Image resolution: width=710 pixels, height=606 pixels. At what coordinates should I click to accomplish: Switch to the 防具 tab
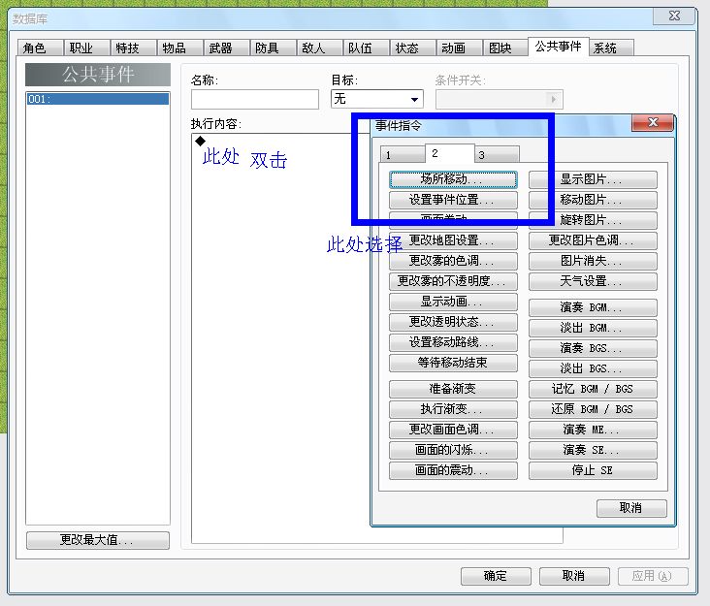[274, 48]
